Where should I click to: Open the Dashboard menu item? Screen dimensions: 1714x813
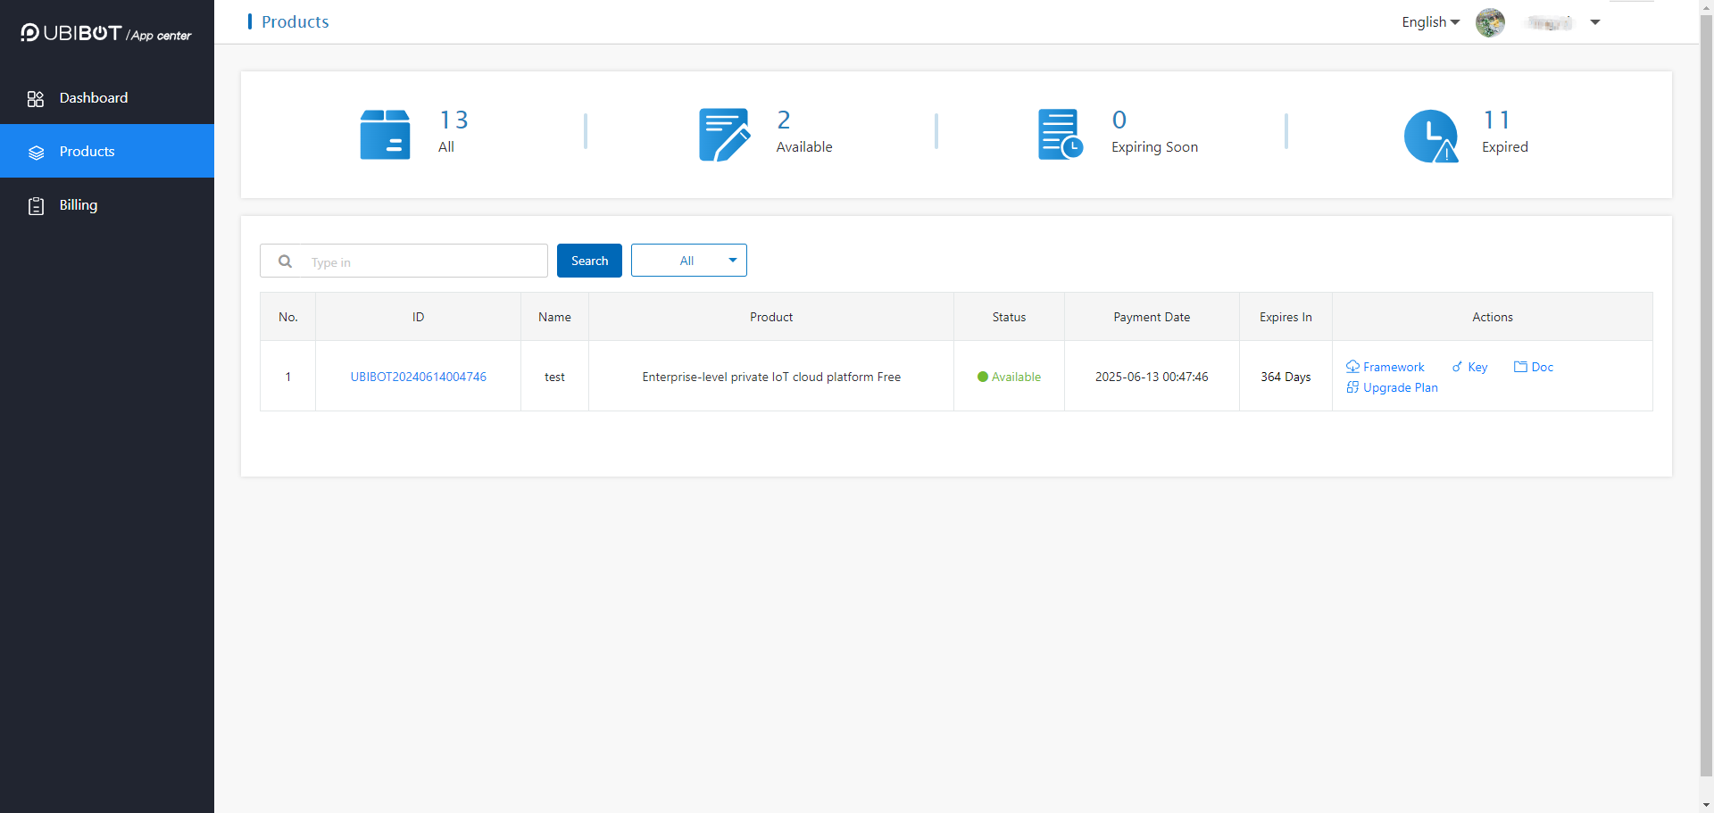(x=107, y=98)
